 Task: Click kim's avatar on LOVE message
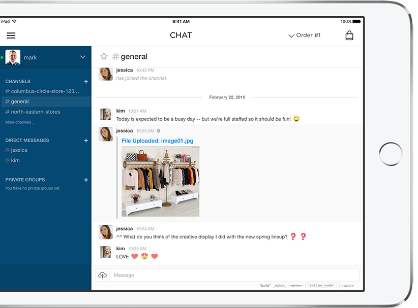(106, 252)
